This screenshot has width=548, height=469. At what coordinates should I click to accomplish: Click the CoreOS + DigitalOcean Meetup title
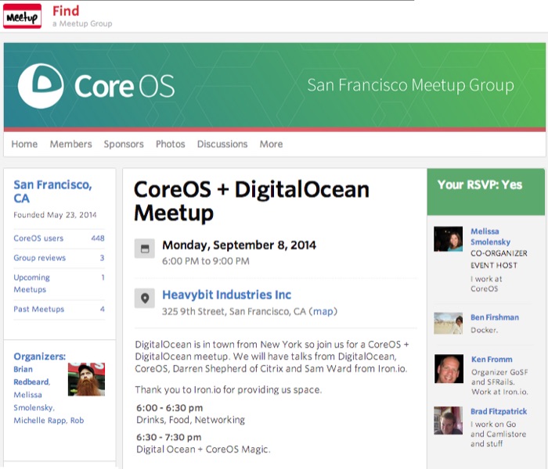pos(251,201)
